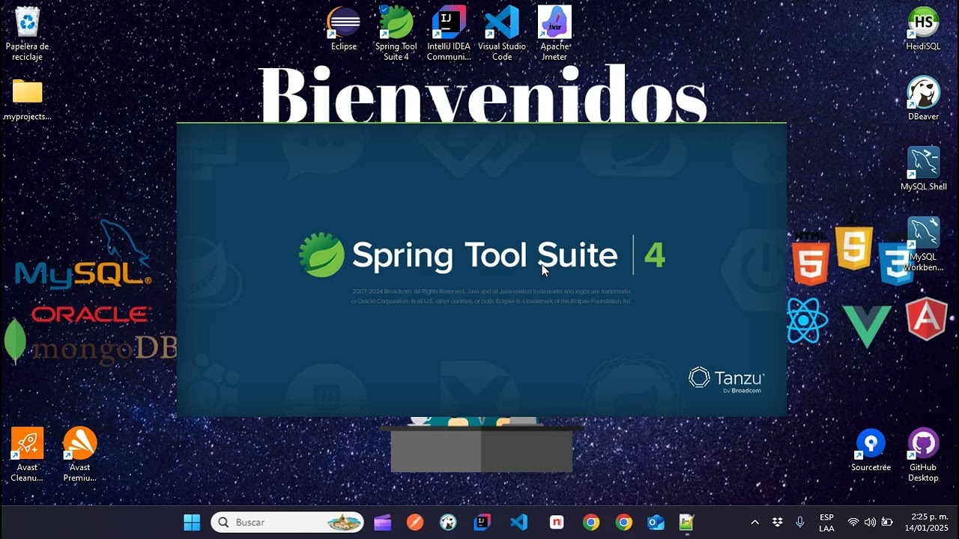Select the MySQL Shell desktop shortcut
959x539 pixels.
pyautogui.click(x=923, y=169)
